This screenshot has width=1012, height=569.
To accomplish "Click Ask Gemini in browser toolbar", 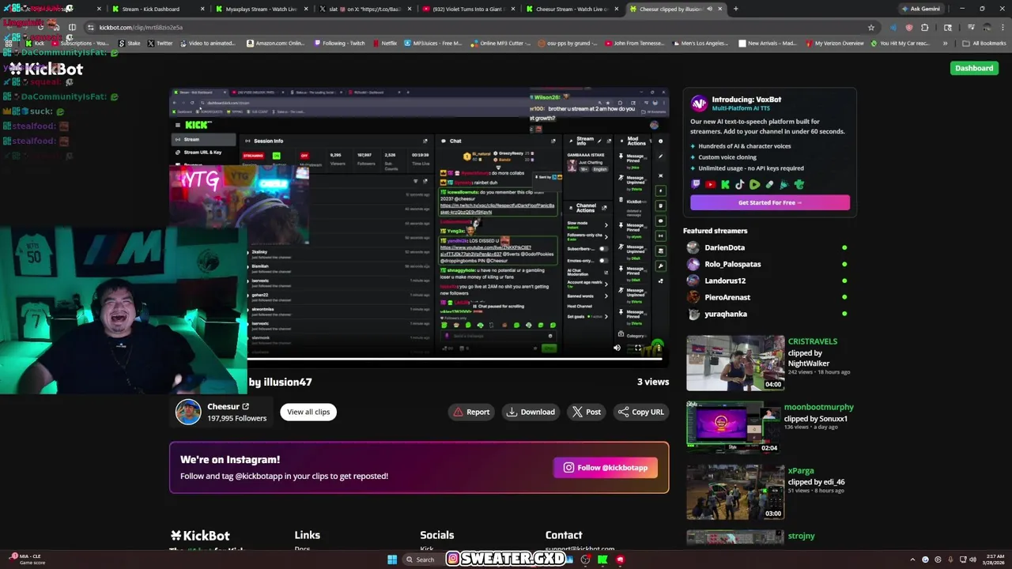I will [x=921, y=9].
